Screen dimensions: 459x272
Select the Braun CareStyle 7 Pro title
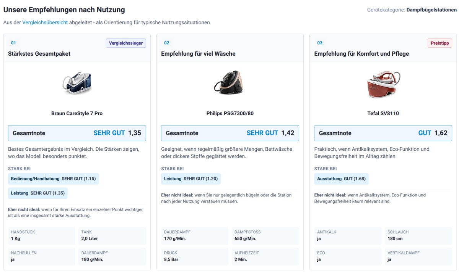pyautogui.click(x=77, y=113)
